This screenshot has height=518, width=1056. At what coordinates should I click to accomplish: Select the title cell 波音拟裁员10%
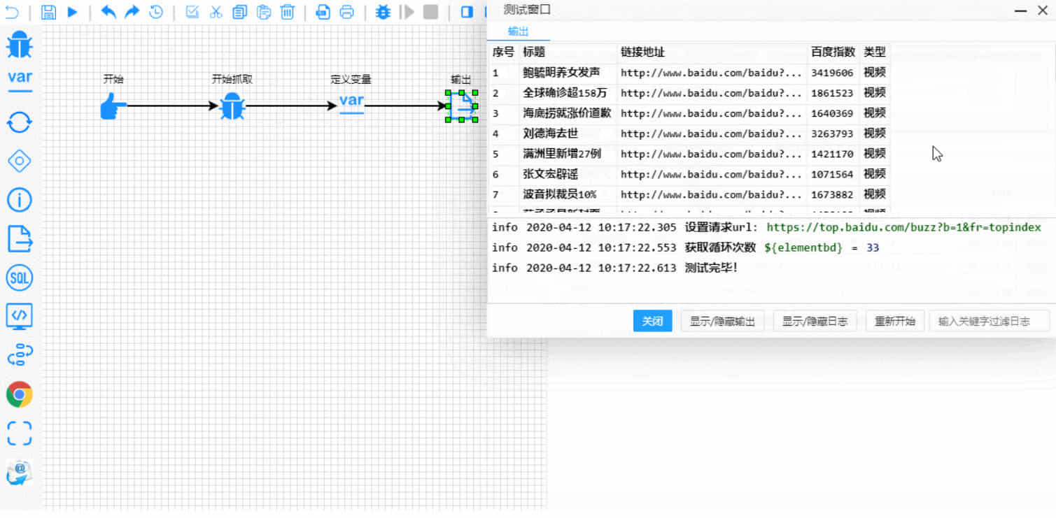pyautogui.click(x=559, y=194)
